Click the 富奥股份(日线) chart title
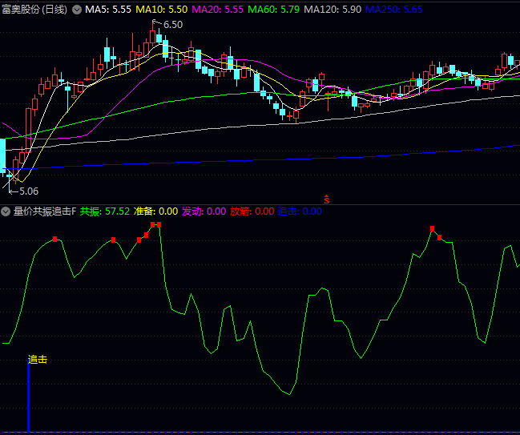520x435 pixels. (34, 10)
